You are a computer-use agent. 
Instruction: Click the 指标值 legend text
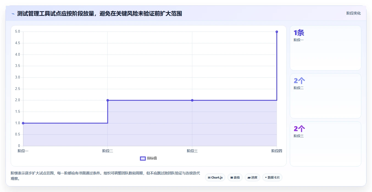[x=152, y=158]
